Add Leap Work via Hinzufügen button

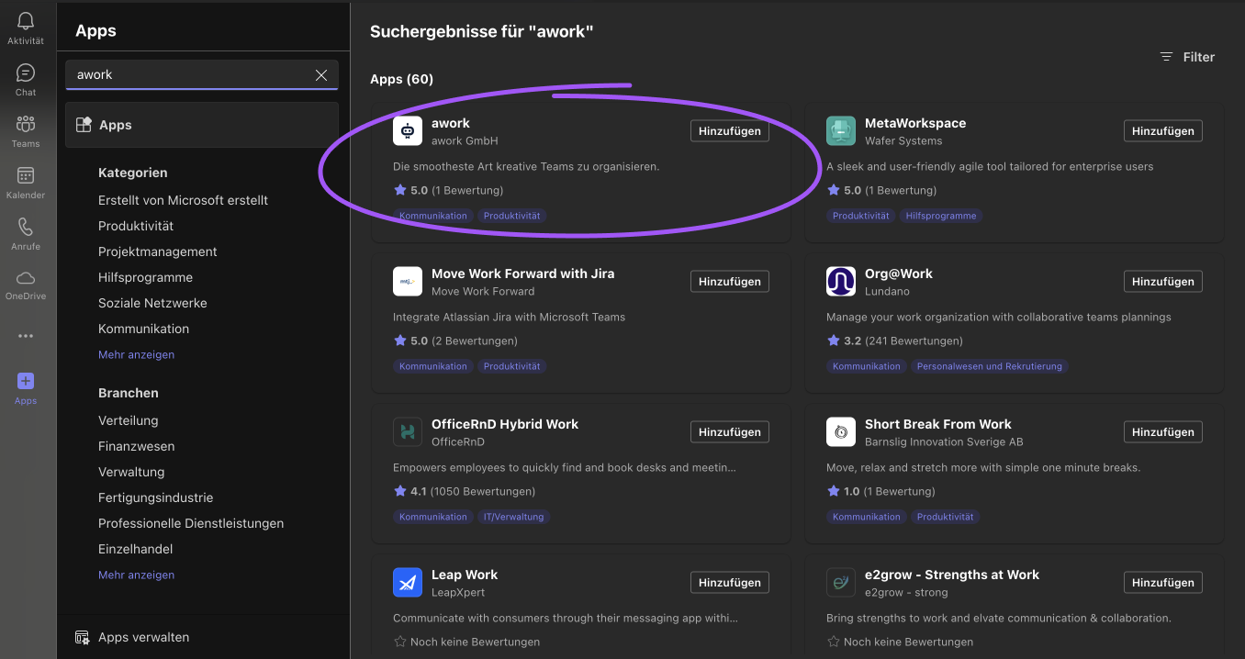click(730, 583)
